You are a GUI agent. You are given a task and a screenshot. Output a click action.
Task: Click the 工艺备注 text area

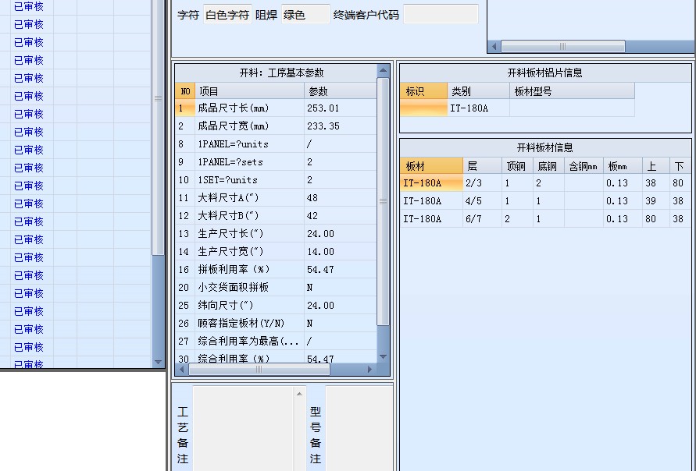click(243, 428)
